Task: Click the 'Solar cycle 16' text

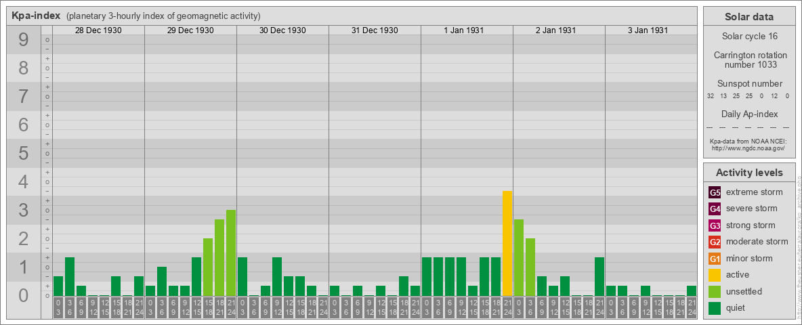Action: click(x=749, y=37)
